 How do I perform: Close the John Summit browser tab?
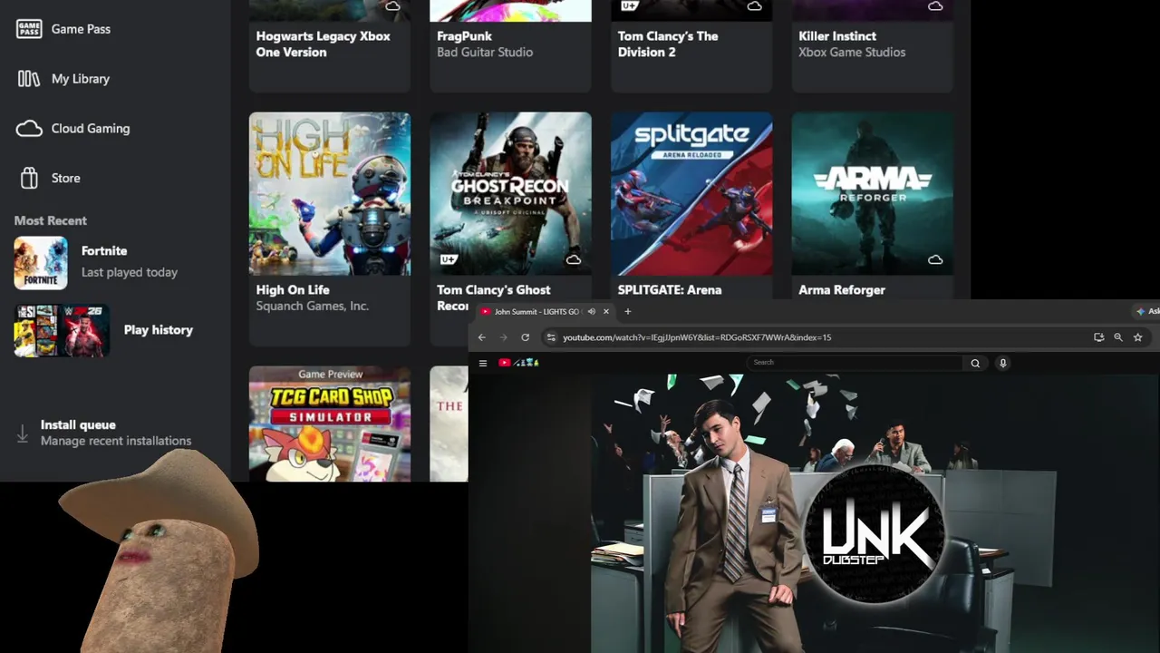tap(606, 312)
